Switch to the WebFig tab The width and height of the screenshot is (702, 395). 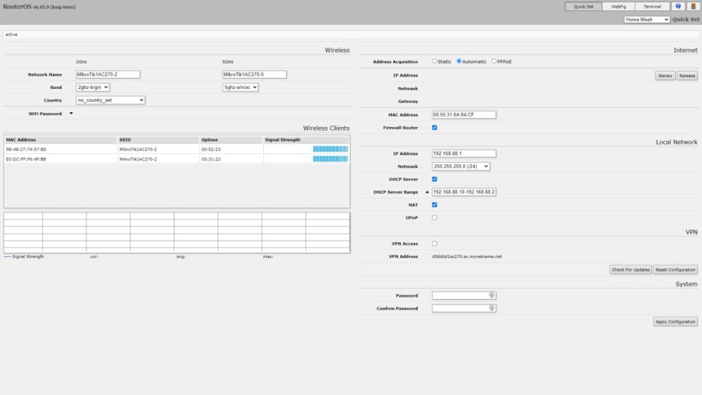coord(618,6)
